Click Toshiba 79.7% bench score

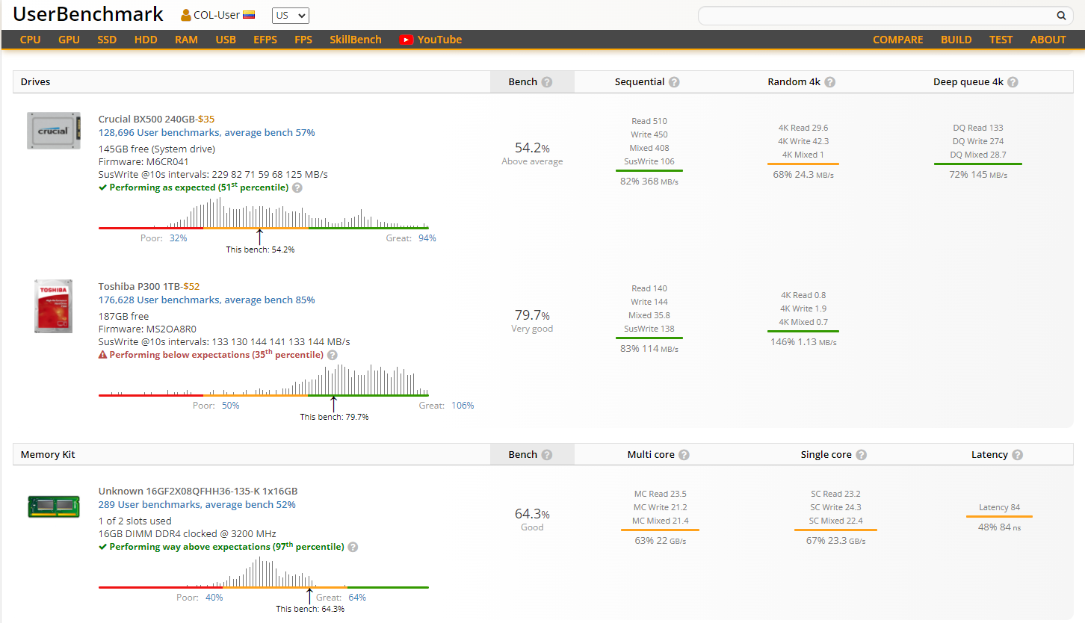pyautogui.click(x=532, y=315)
